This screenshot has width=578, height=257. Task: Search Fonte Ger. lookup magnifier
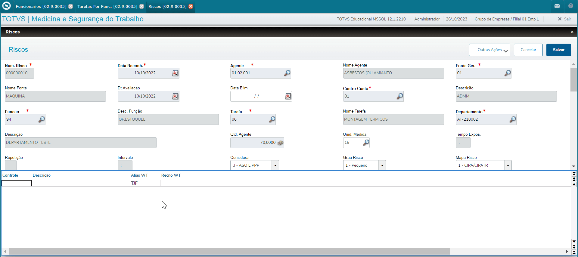pos(508,73)
